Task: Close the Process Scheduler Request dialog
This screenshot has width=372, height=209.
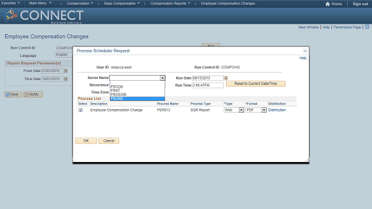Action: (x=305, y=51)
